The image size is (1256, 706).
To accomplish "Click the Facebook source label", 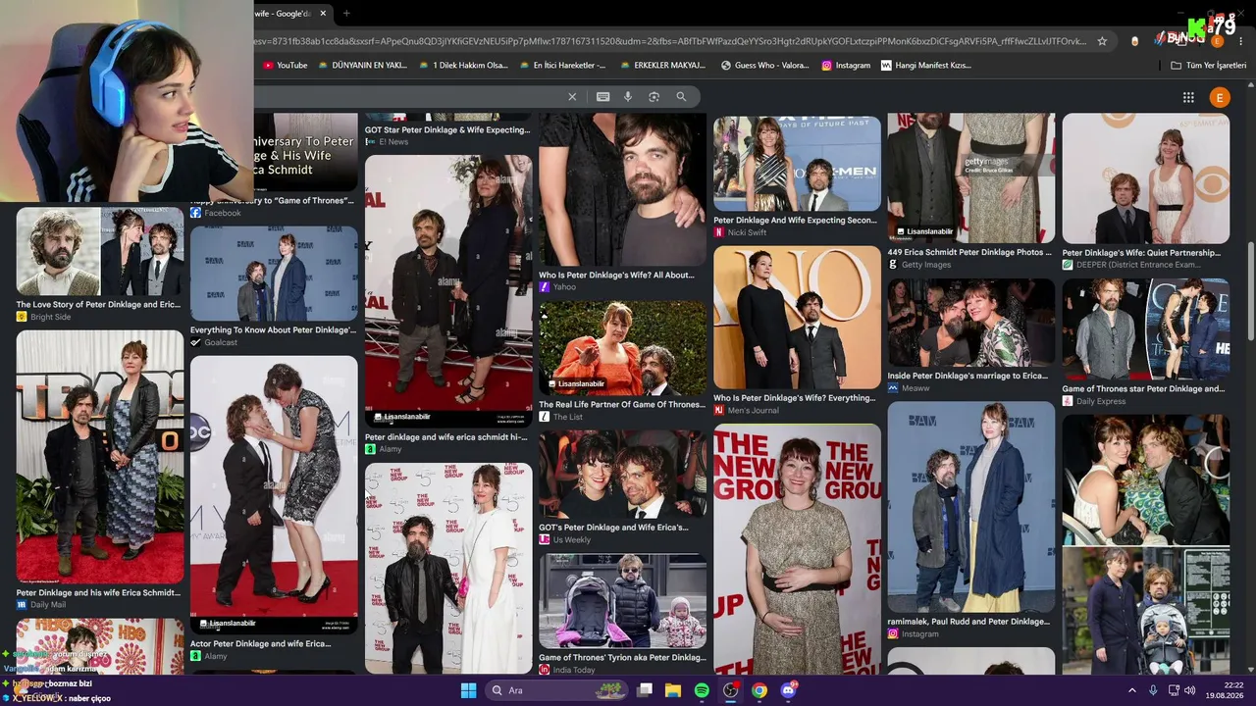I will (x=223, y=213).
